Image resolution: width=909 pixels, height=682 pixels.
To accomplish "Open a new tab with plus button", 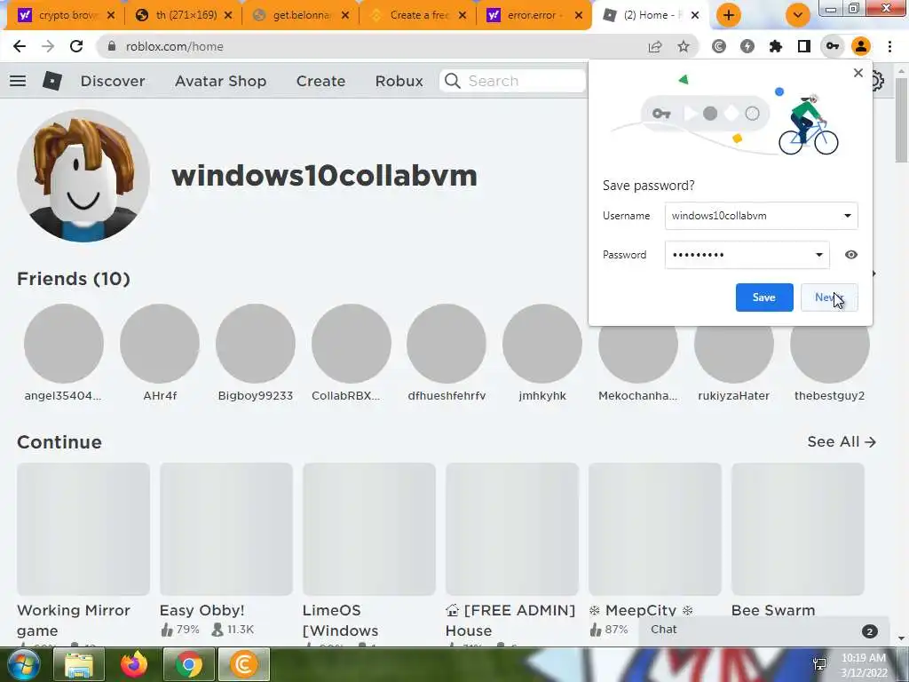I will 729,15.
